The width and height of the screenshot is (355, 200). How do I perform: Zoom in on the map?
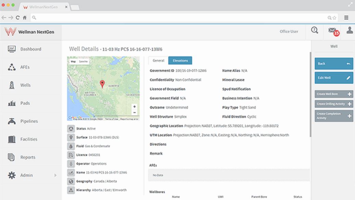(x=134, y=107)
